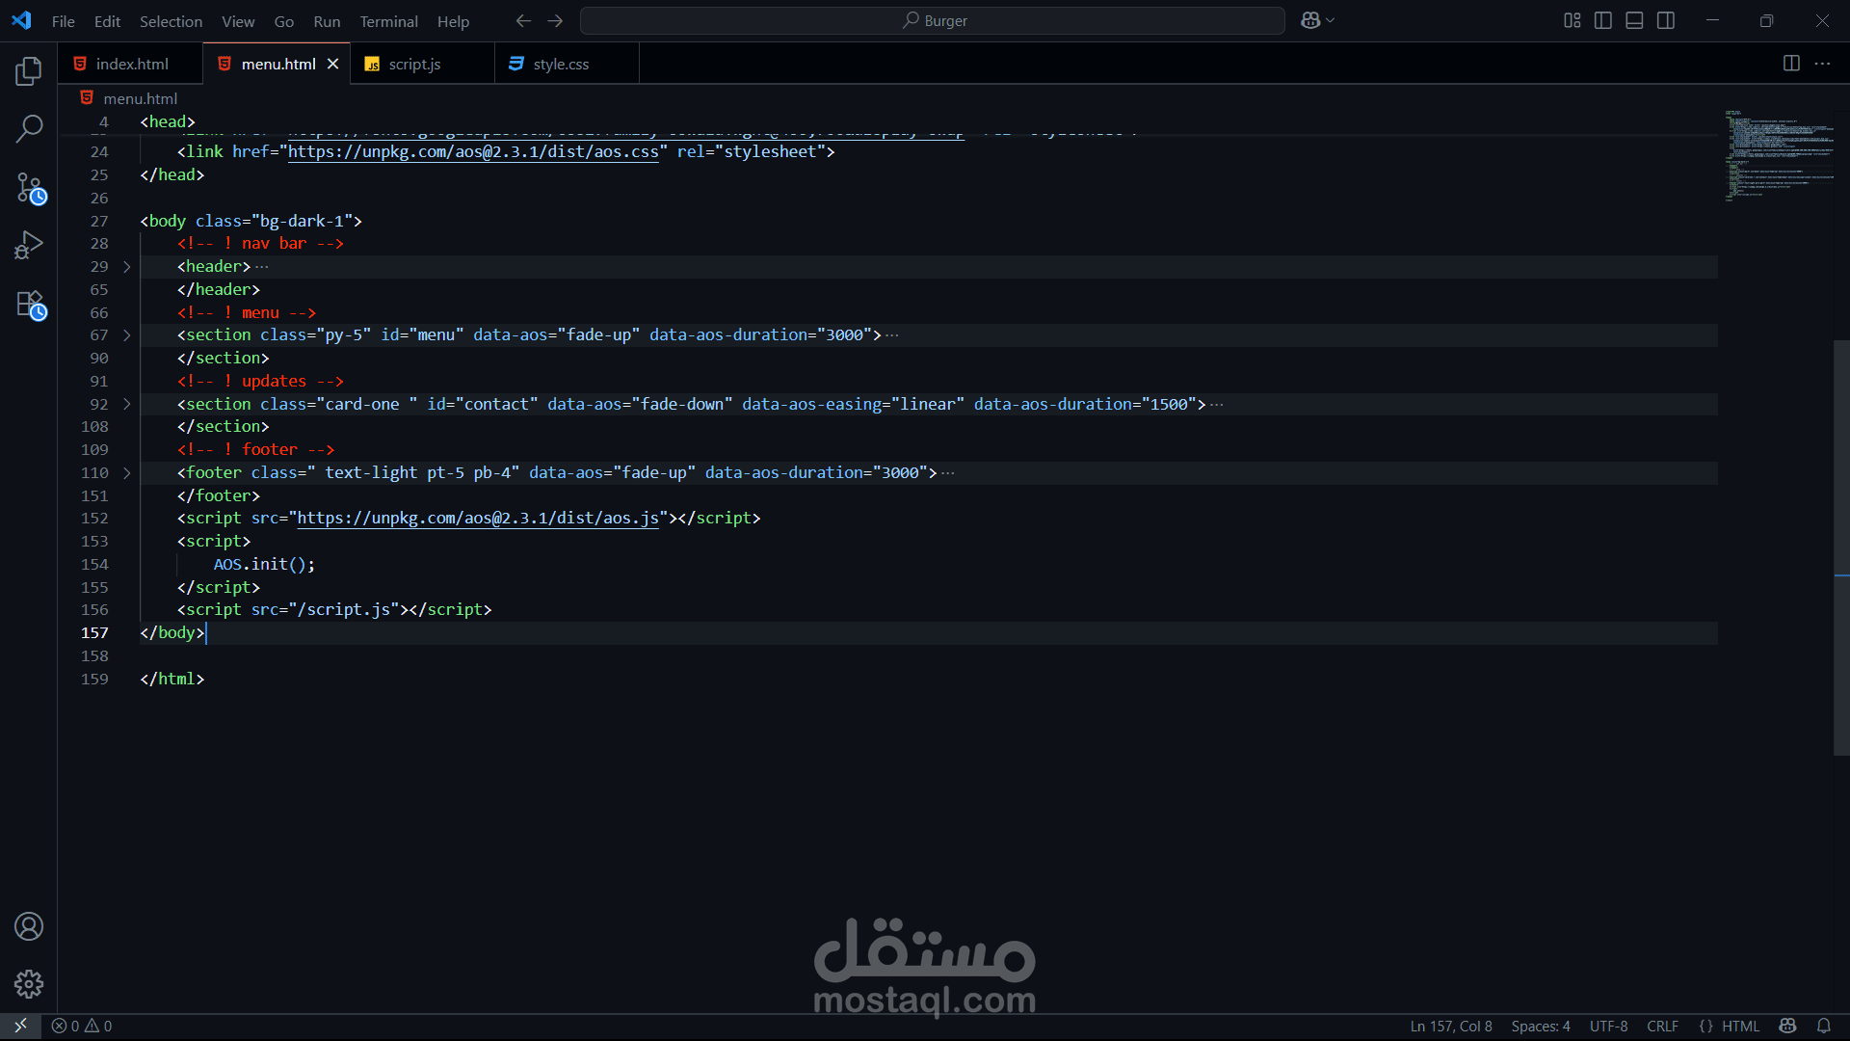Expand the folded header element
Screen dimensions: 1850x1041
(x=126, y=267)
